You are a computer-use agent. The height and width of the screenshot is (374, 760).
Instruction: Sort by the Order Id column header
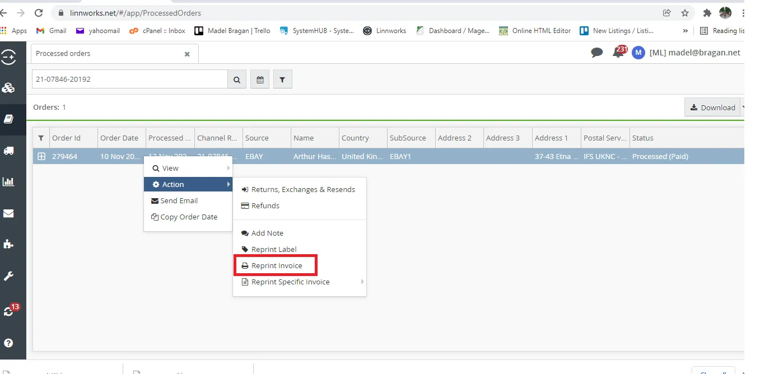click(x=73, y=138)
